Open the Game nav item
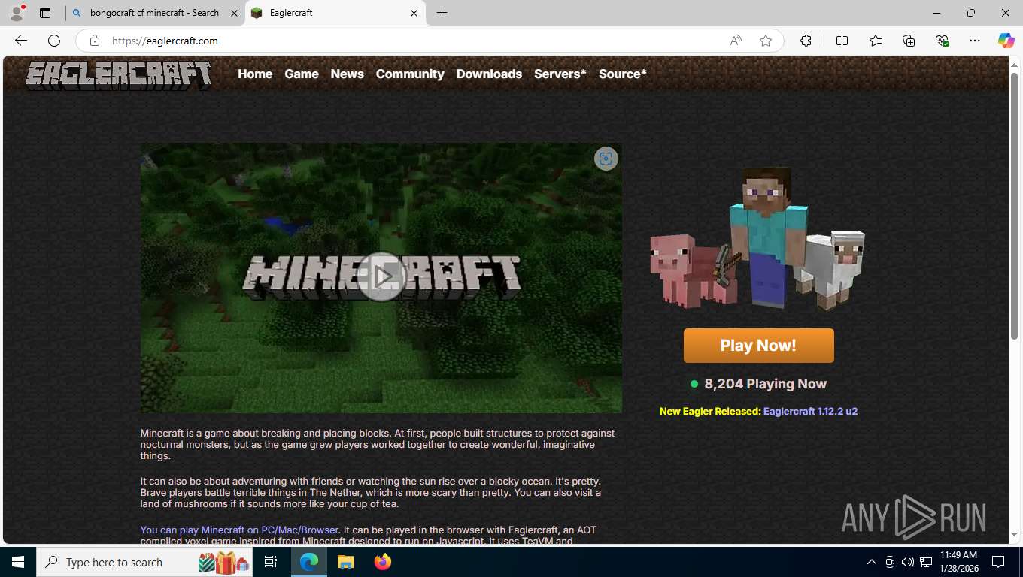The width and height of the screenshot is (1023, 577). pyautogui.click(x=302, y=74)
